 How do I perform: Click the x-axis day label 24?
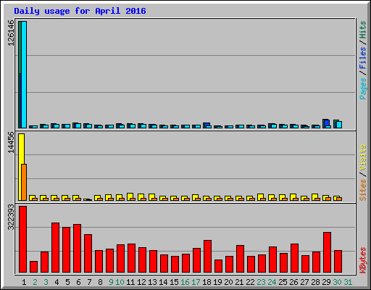(x=272, y=282)
